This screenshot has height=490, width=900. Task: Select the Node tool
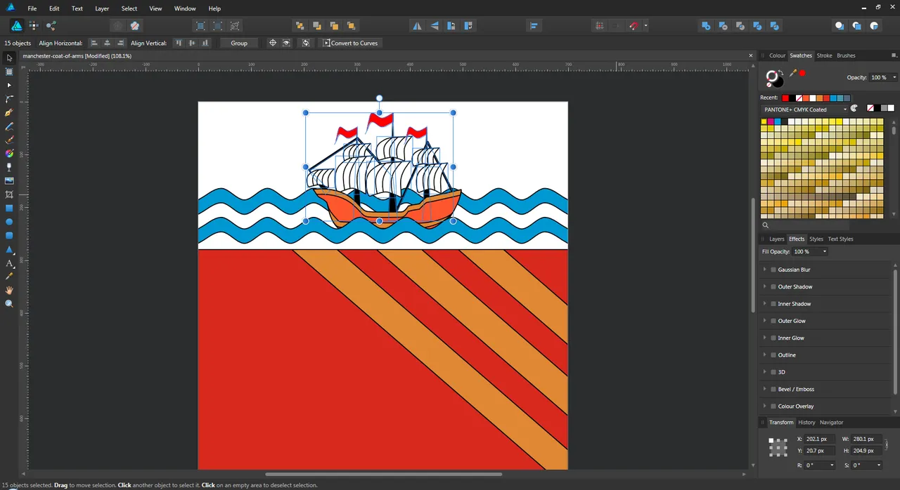coord(9,85)
